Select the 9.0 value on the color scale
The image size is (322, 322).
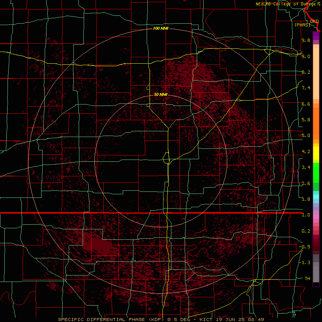coord(306,56)
